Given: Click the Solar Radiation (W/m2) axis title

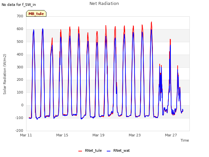Looking at the screenshot, I should coord(5,74).
